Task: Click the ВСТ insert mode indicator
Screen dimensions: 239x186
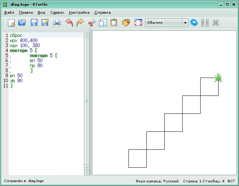Action: click(231, 181)
